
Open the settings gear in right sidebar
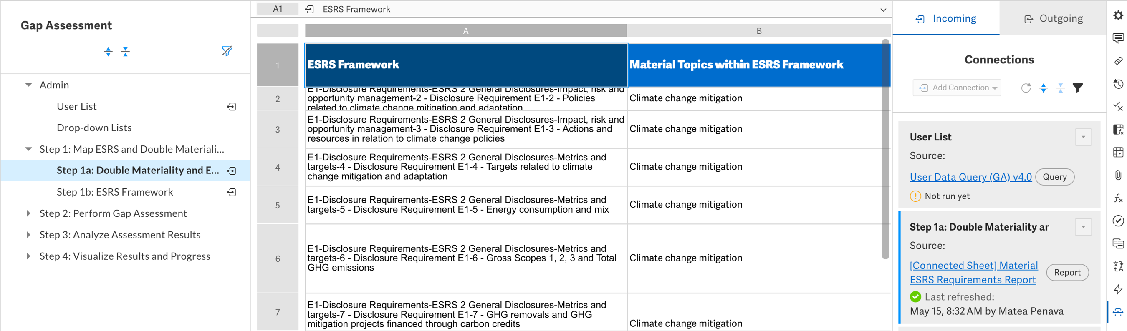pyautogui.click(x=1118, y=16)
